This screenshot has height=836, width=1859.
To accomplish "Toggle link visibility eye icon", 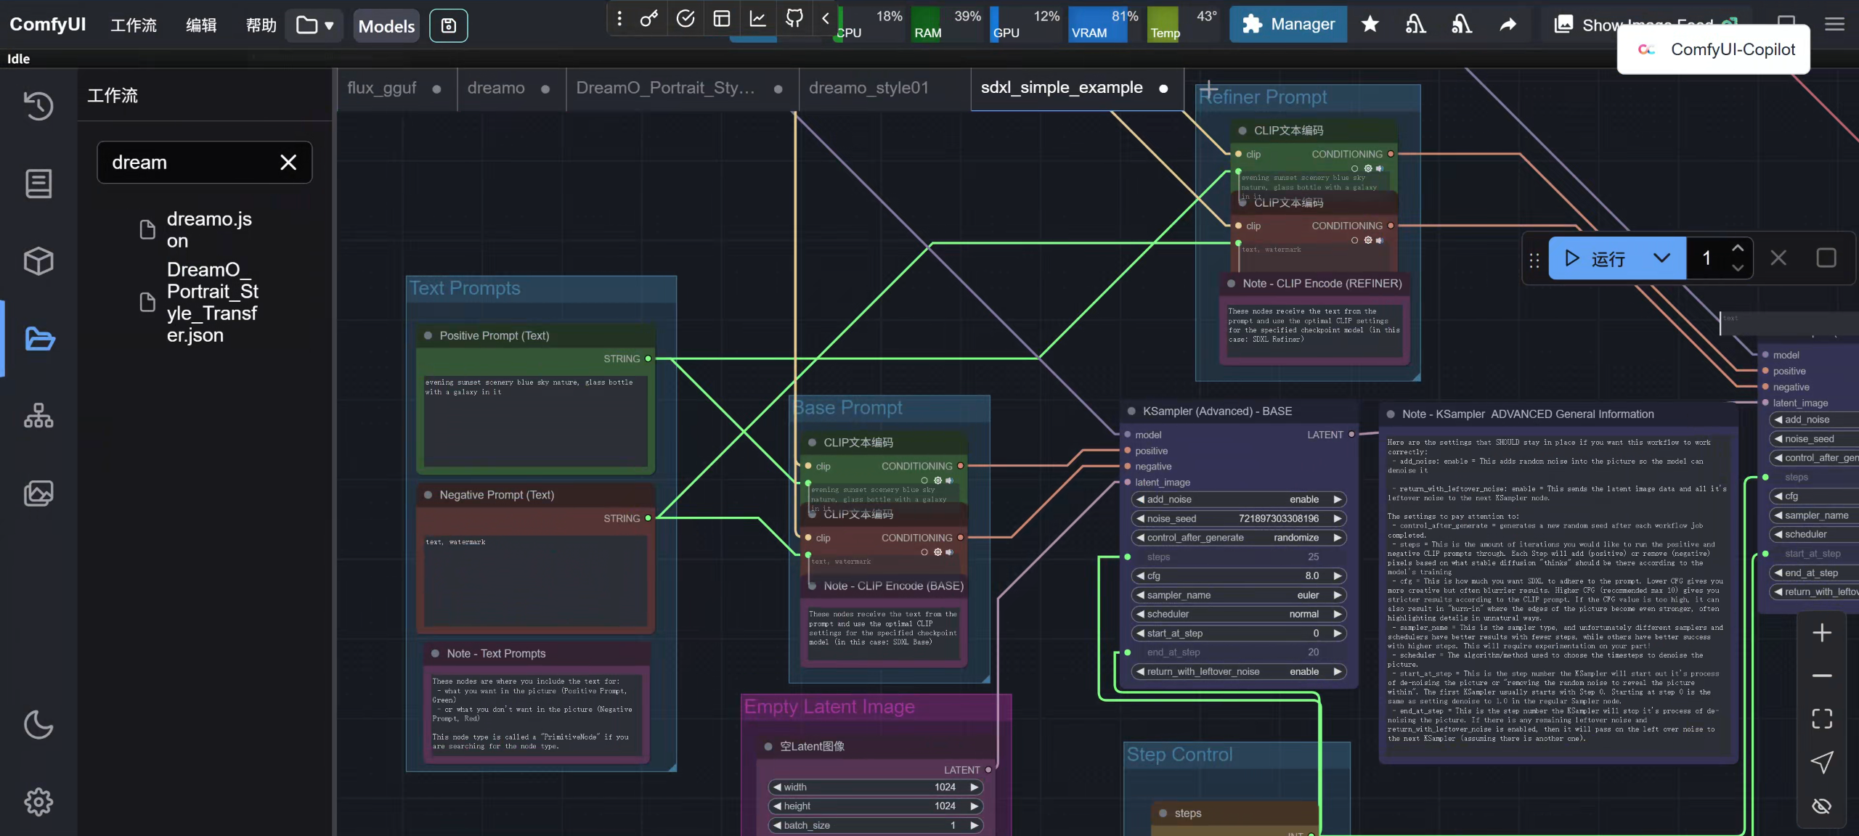I will pyautogui.click(x=1822, y=806).
